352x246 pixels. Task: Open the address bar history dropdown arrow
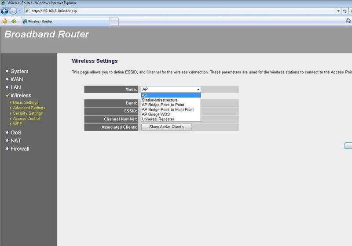click(338, 11)
